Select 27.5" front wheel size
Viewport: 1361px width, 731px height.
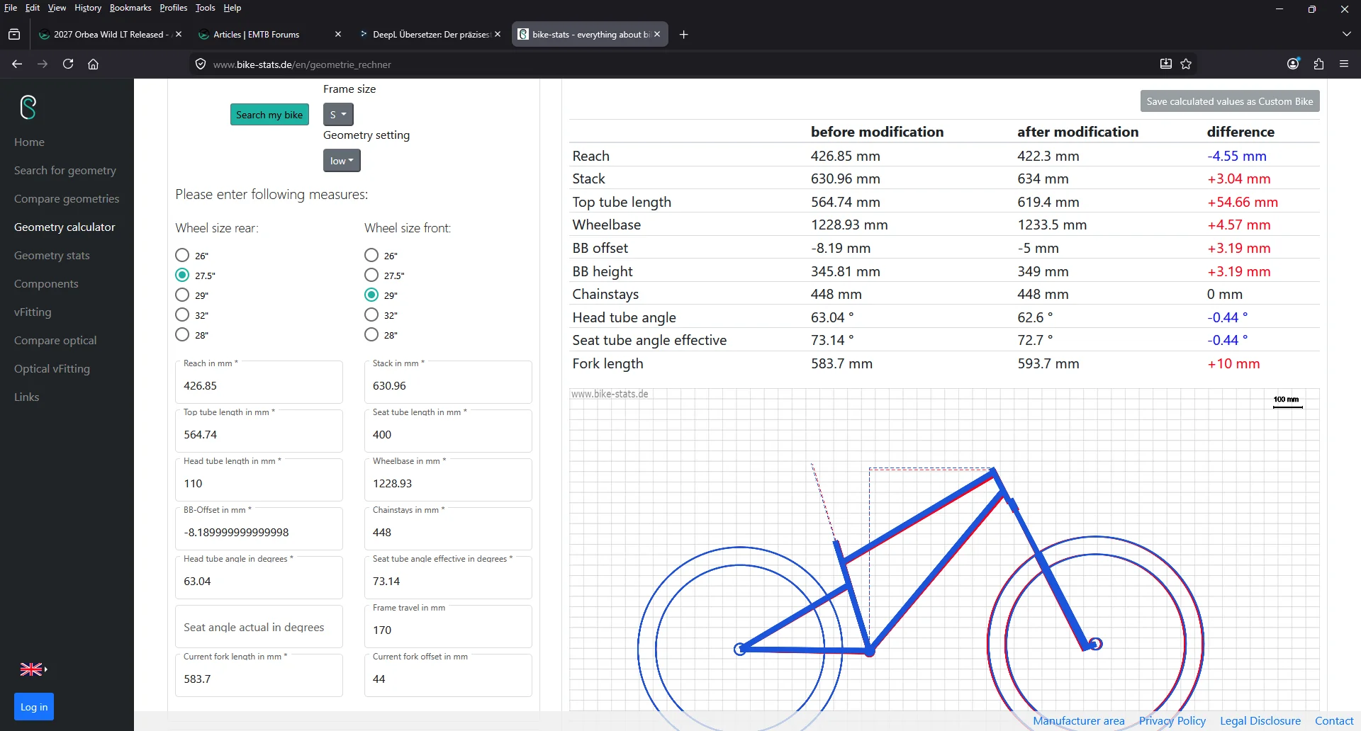tap(371, 275)
